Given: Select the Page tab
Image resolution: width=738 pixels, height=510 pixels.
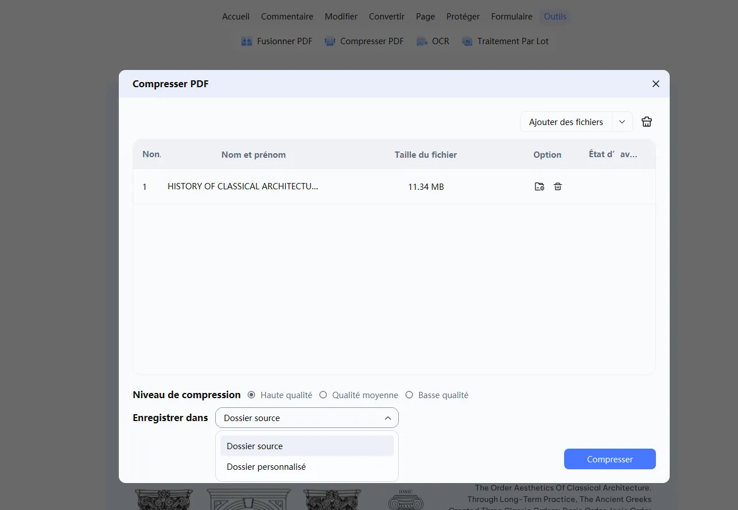Looking at the screenshot, I should (425, 17).
